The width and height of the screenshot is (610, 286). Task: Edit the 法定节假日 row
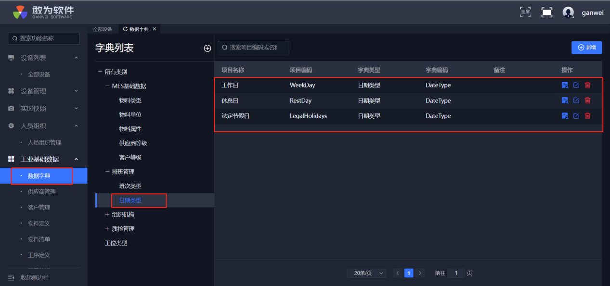pos(576,116)
